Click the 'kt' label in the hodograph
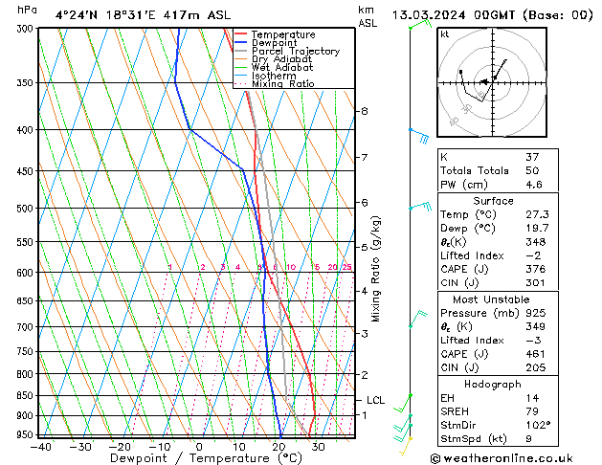This screenshot has width=602, height=465. (445, 33)
